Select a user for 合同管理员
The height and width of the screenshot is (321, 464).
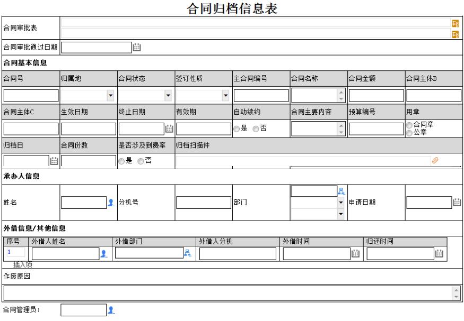111,310
